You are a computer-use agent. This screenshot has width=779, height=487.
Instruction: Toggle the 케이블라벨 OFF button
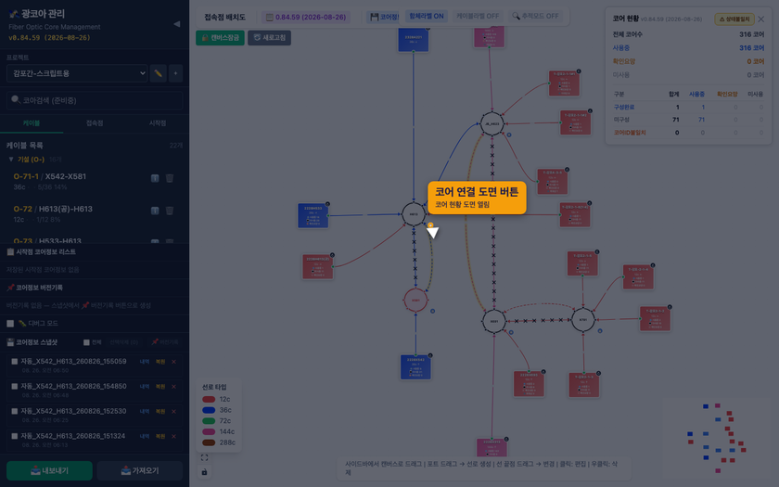point(478,17)
